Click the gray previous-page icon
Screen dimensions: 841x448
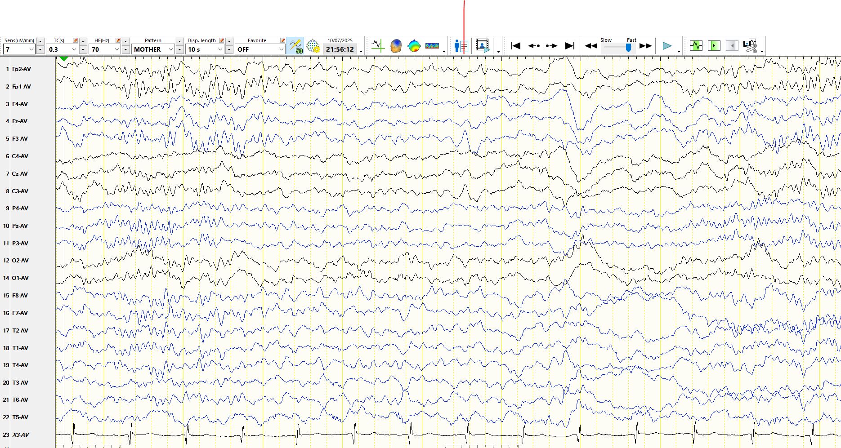click(732, 46)
